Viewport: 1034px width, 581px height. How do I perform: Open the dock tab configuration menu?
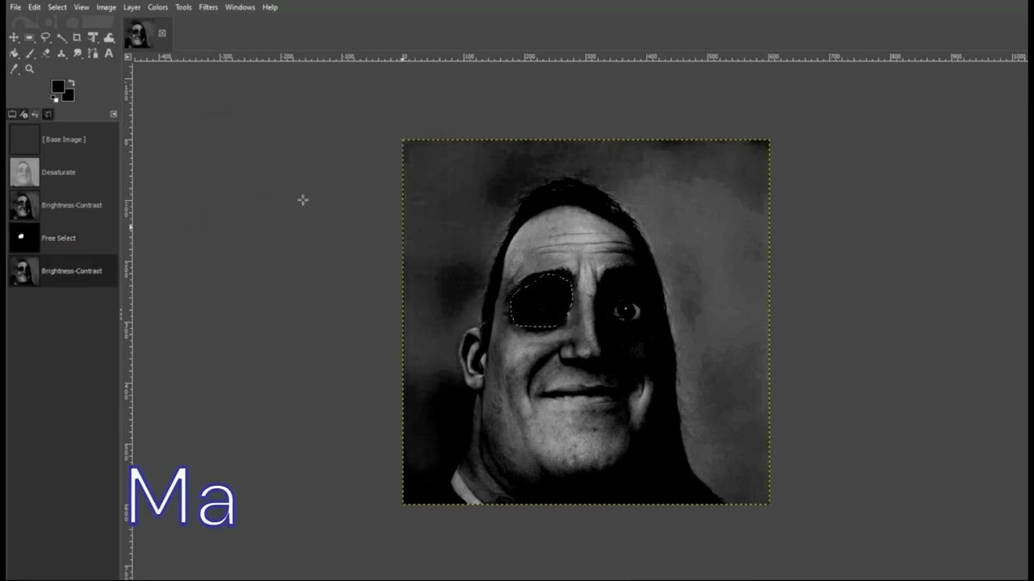click(x=114, y=114)
